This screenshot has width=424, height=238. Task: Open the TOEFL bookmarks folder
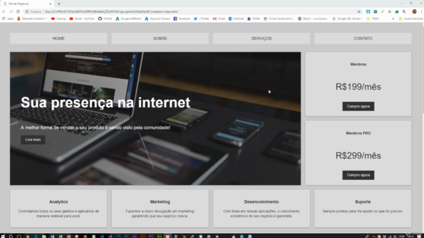tap(372, 19)
